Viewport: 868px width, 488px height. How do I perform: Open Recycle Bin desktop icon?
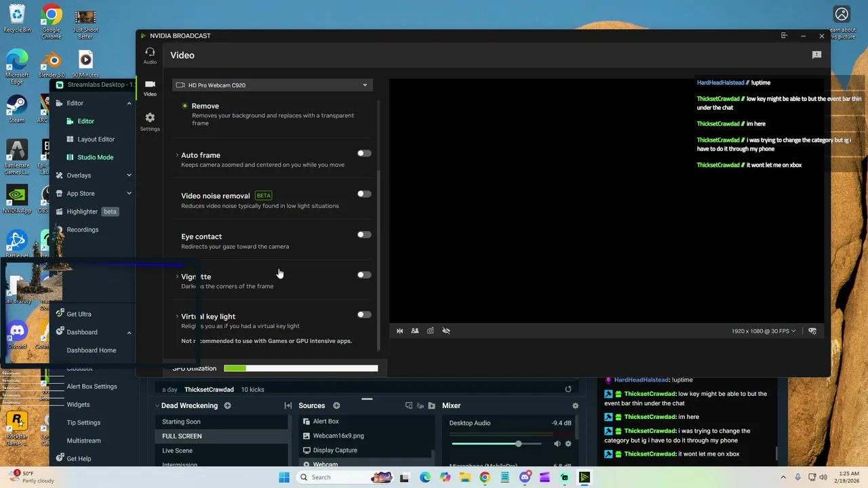coord(17,19)
